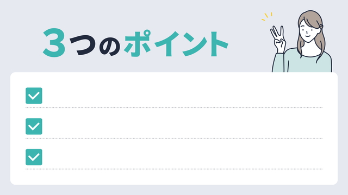Viewport: 348px width, 195px height.
Task: Click blank text area beside first checkbox
Action: click(x=183, y=96)
